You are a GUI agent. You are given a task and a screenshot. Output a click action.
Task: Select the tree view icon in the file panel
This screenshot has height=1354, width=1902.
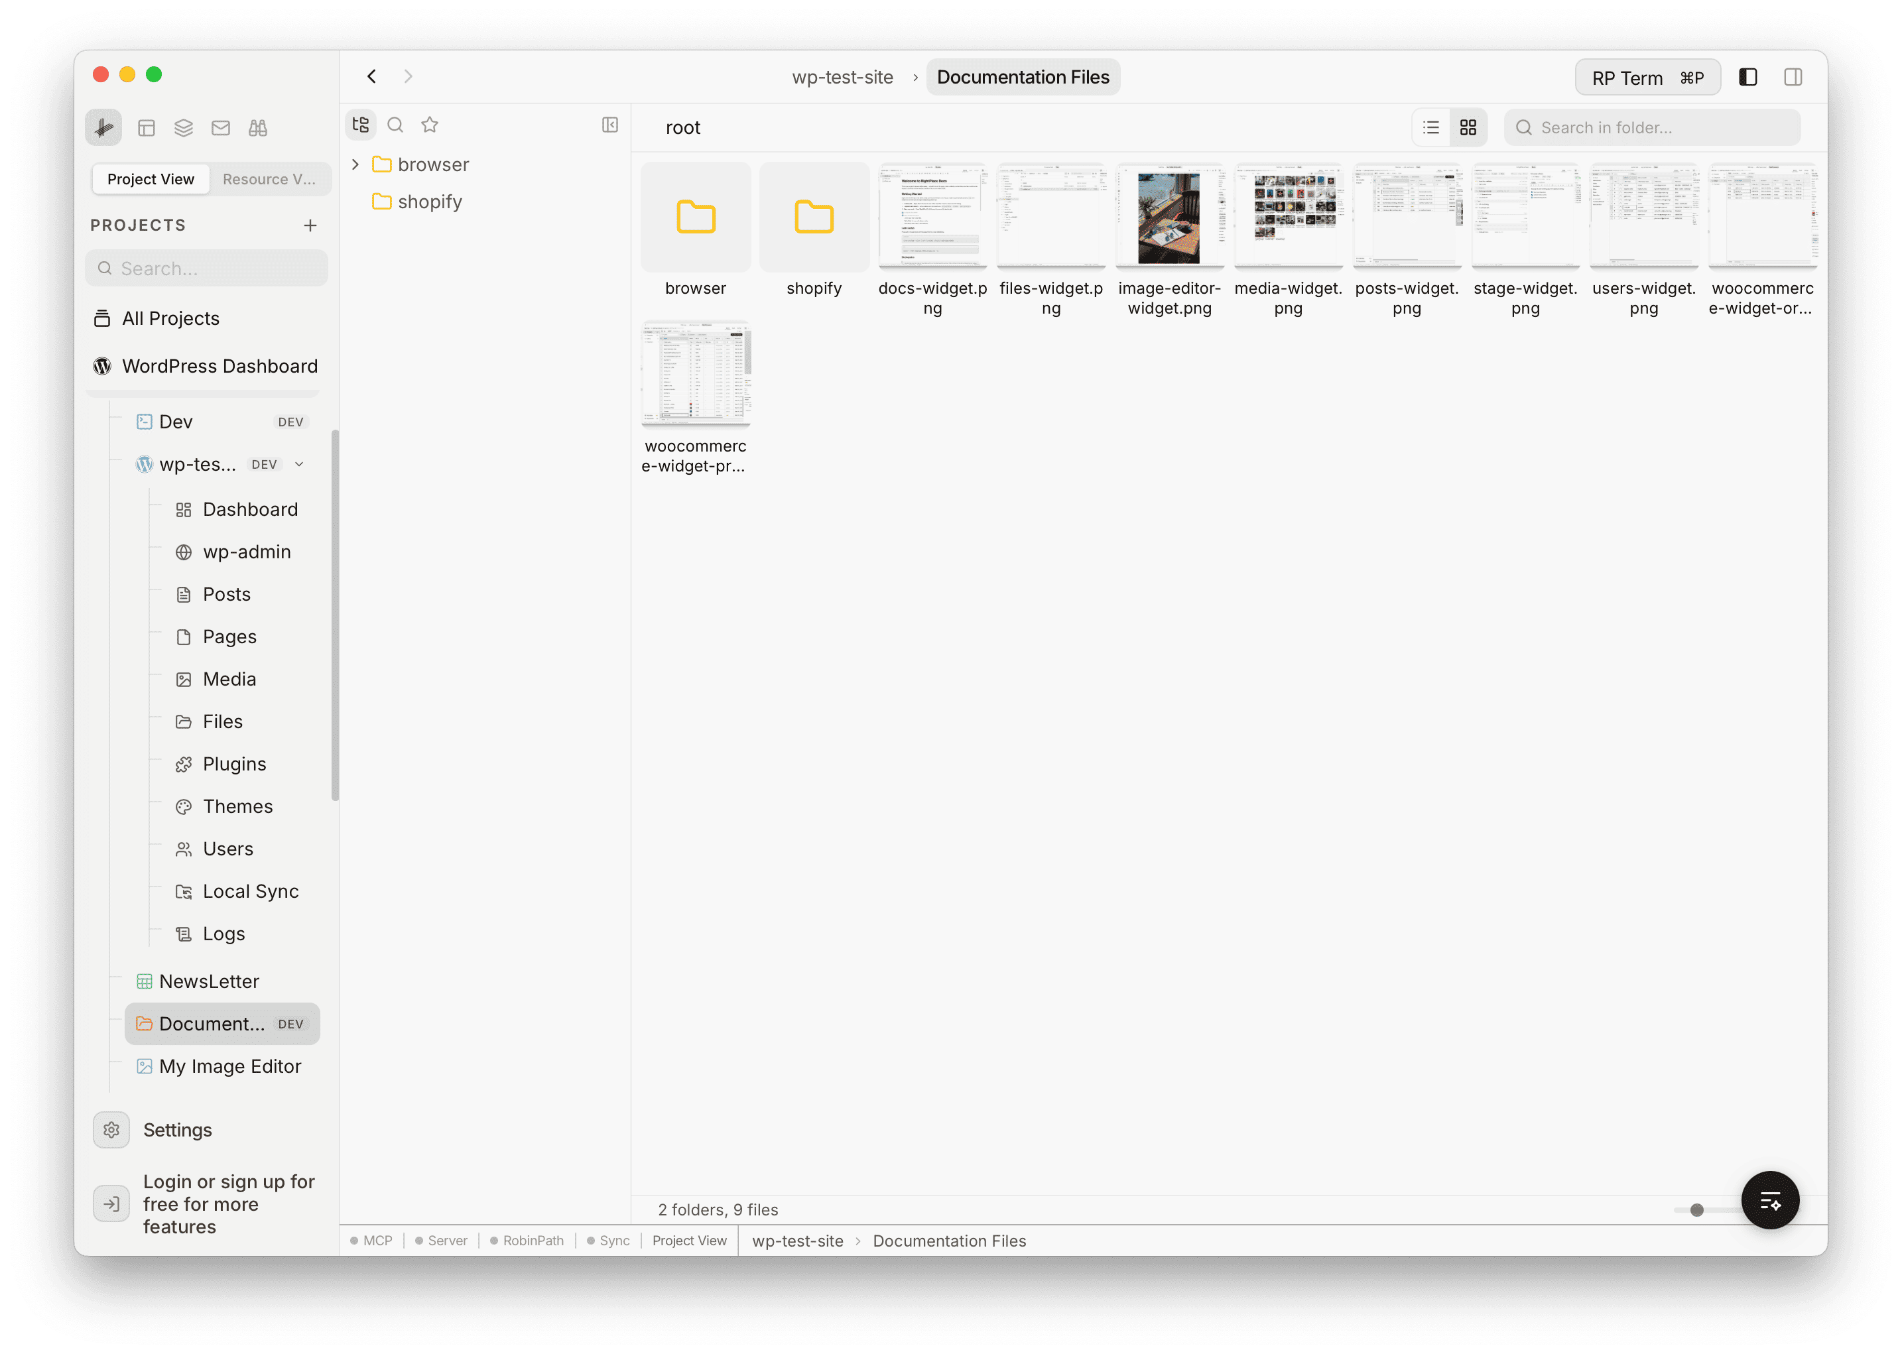click(360, 124)
